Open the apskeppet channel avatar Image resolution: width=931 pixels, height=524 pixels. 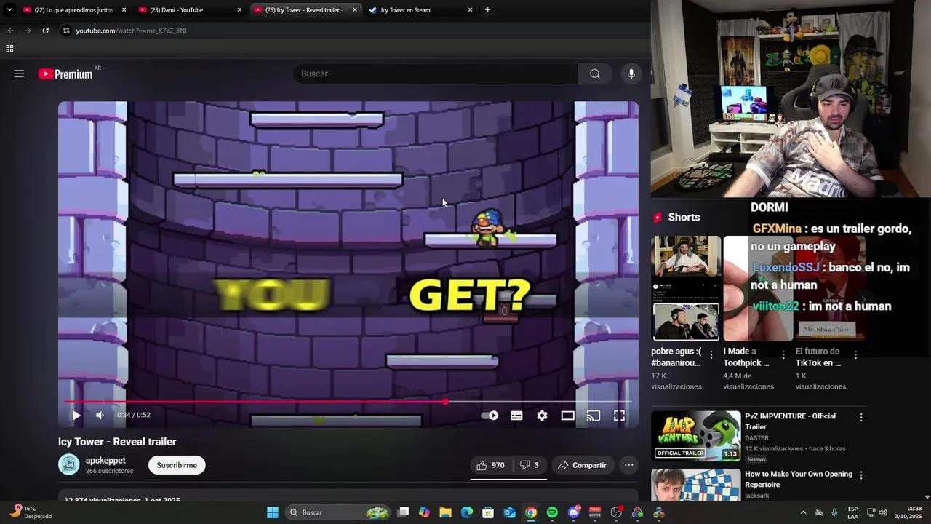[69, 464]
